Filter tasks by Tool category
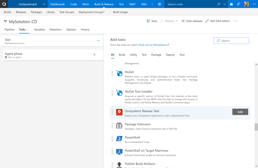This screenshot has height=168, width=258. tap(182, 55)
